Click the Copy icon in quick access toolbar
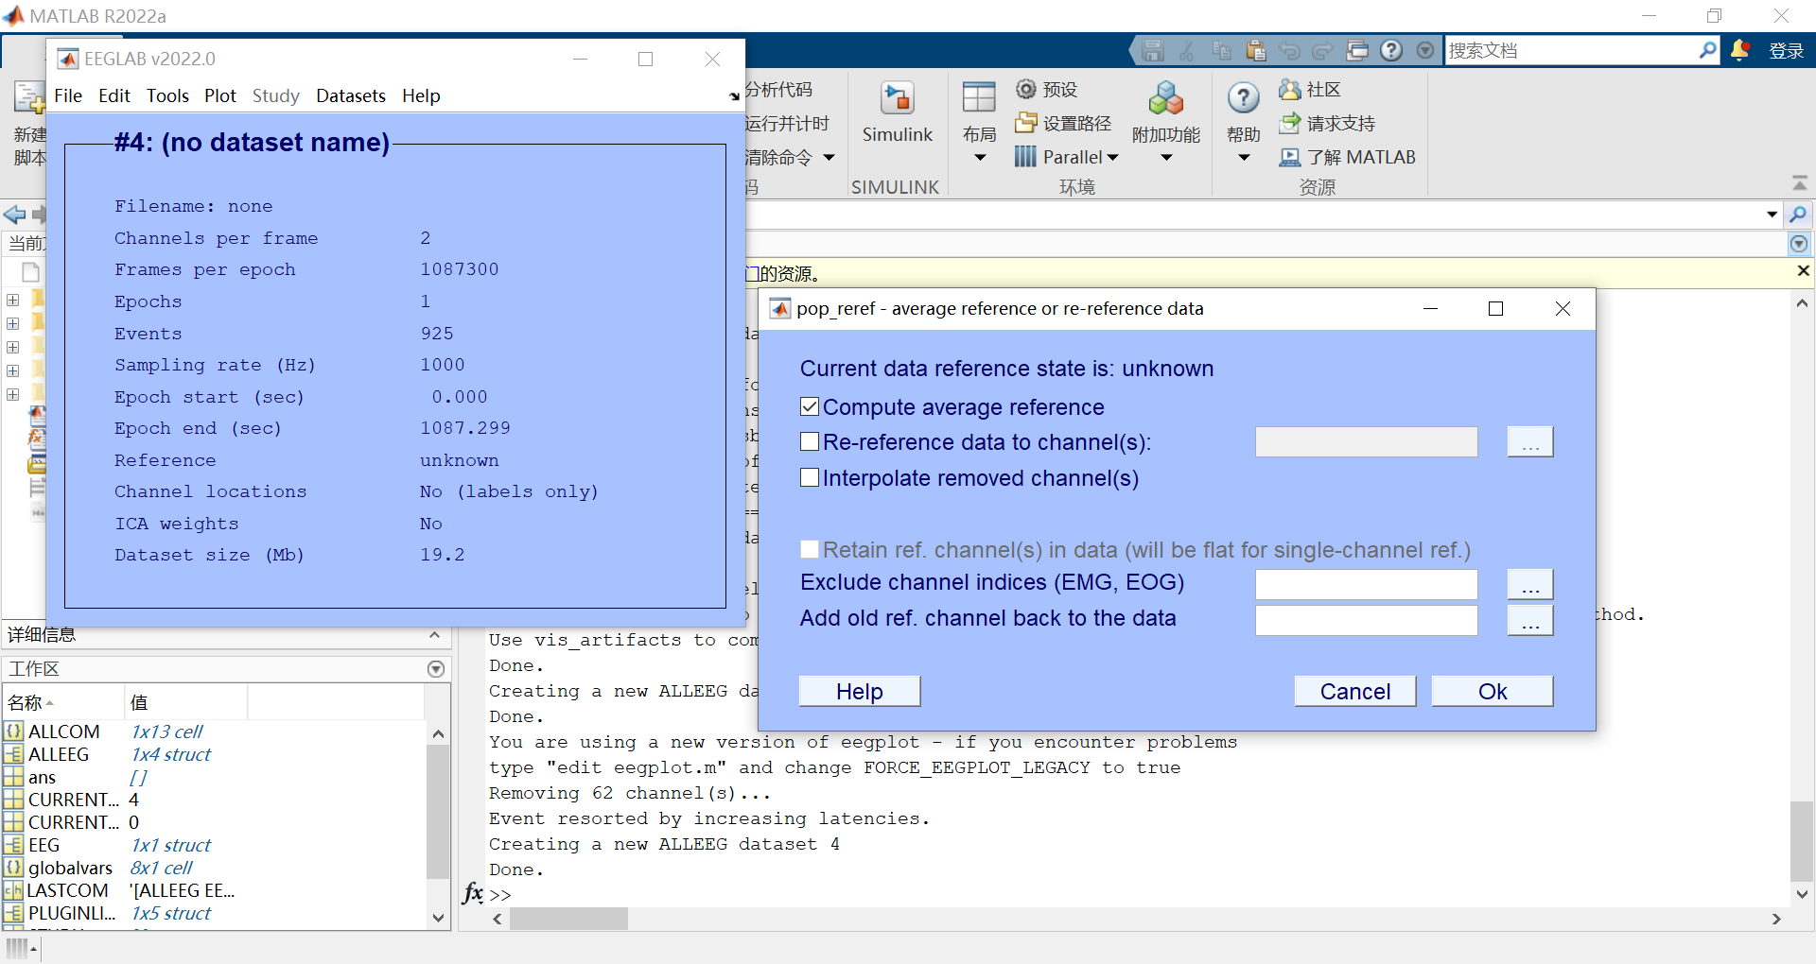Viewport: 1816px width, 964px height. pyautogui.click(x=1221, y=50)
